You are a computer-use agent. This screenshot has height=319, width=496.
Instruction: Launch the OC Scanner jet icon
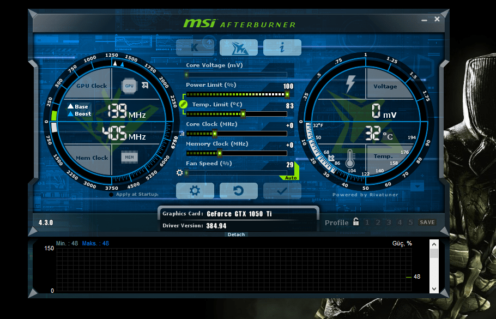click(239, 47)
